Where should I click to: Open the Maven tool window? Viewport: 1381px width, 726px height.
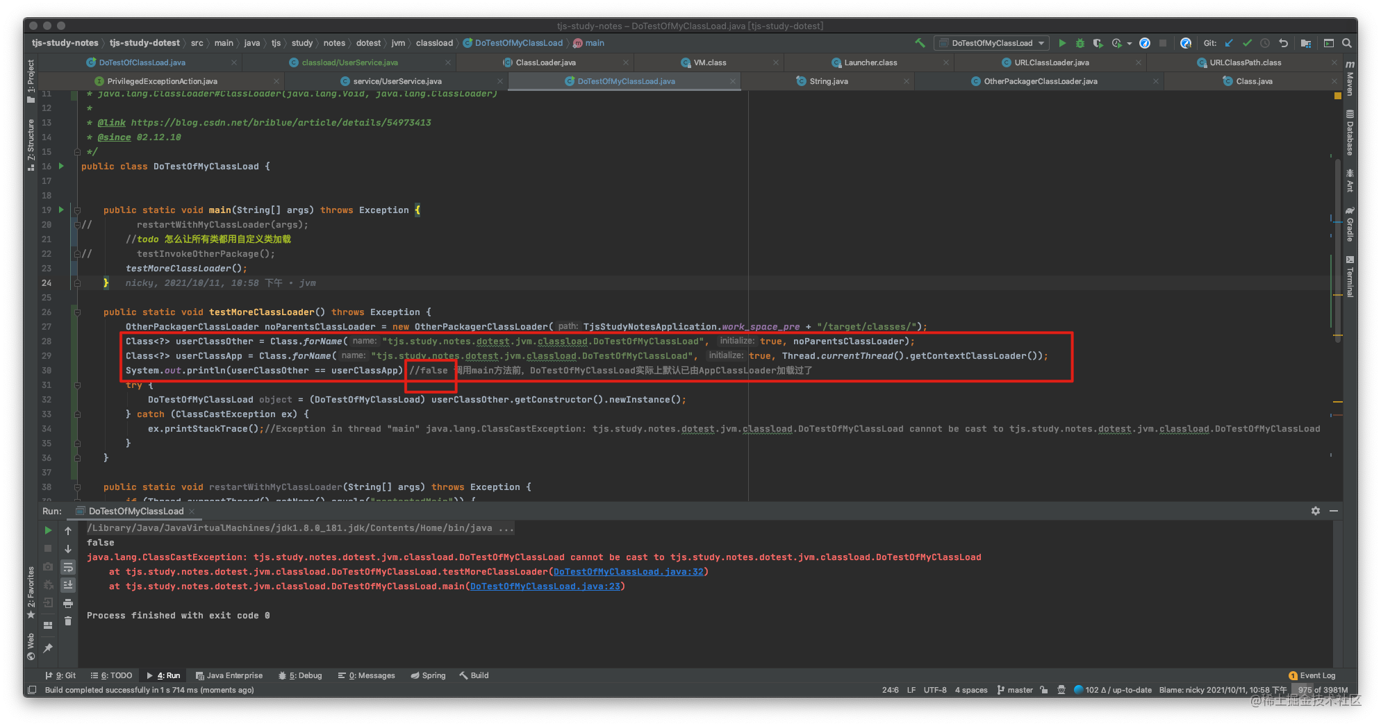1350,78
